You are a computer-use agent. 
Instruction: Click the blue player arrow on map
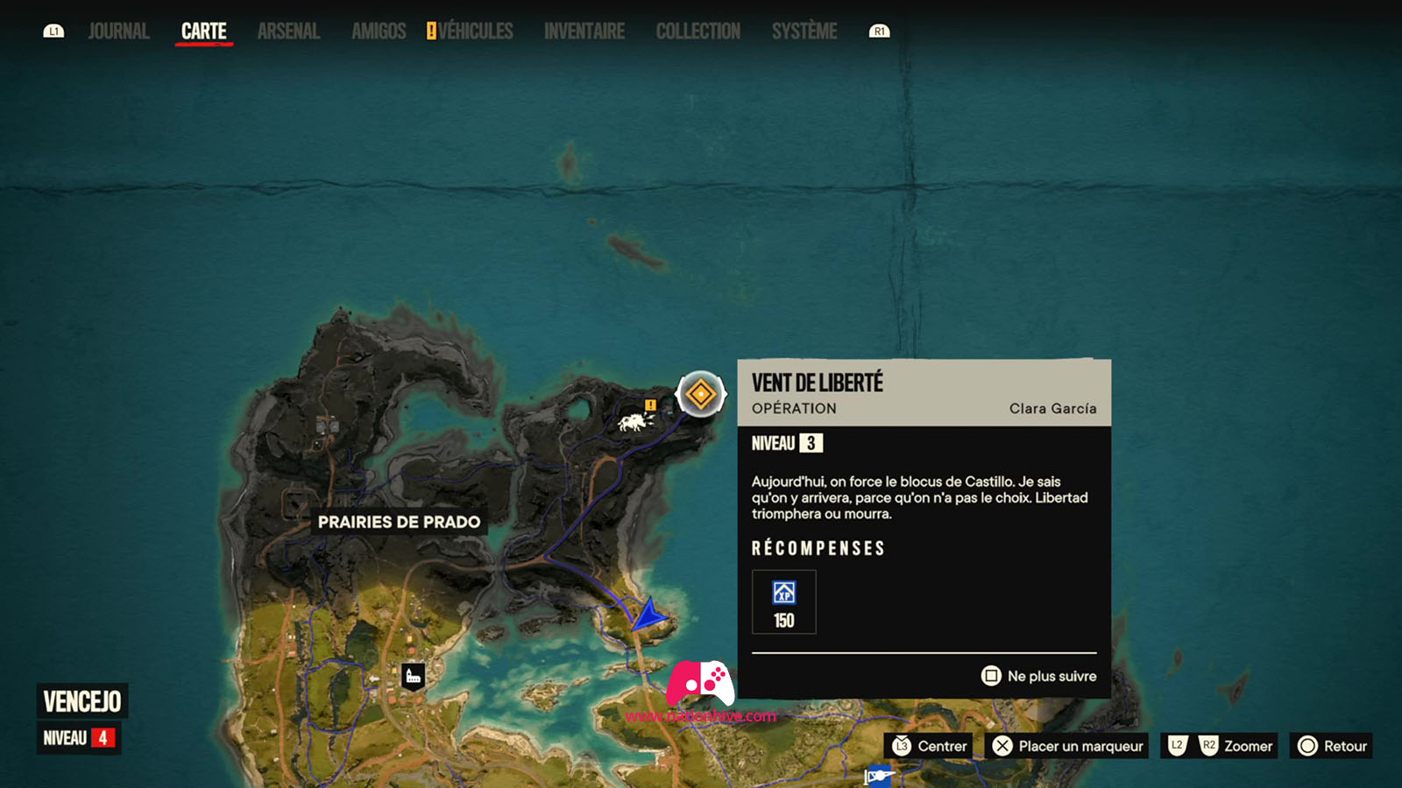649,615
